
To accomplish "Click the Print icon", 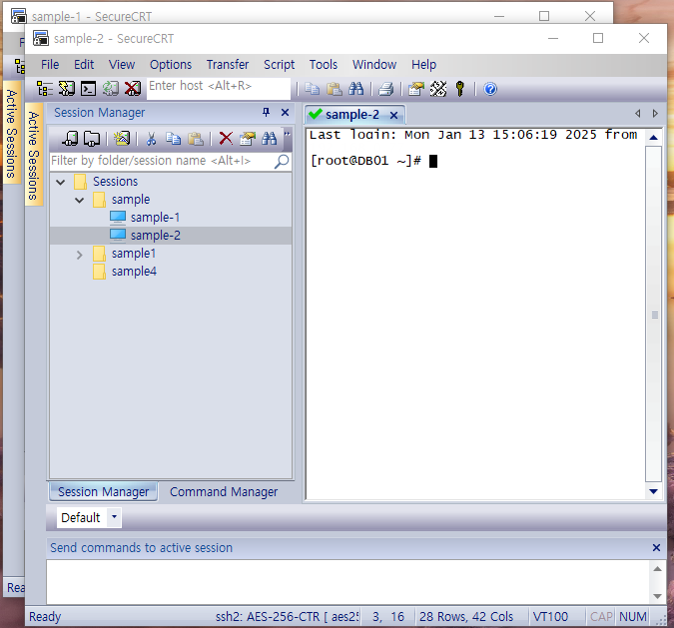I will coord(386,89).
